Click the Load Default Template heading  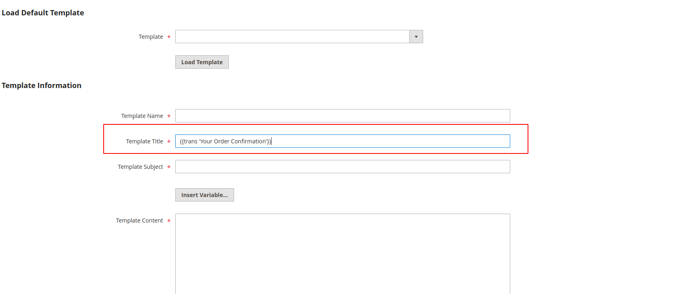pyautogui.click(x=43, y=13)
